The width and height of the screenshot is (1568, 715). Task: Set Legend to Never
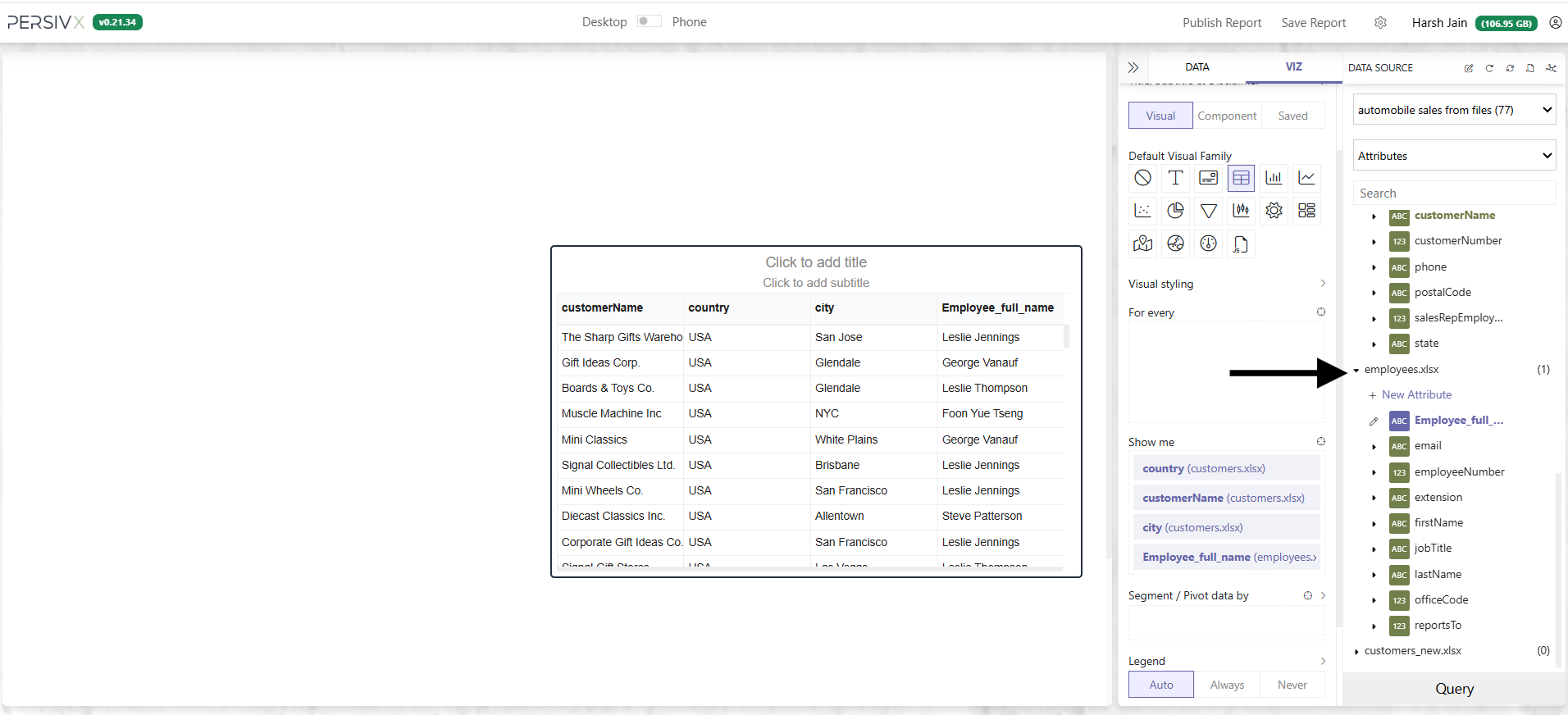(1292, 685)
